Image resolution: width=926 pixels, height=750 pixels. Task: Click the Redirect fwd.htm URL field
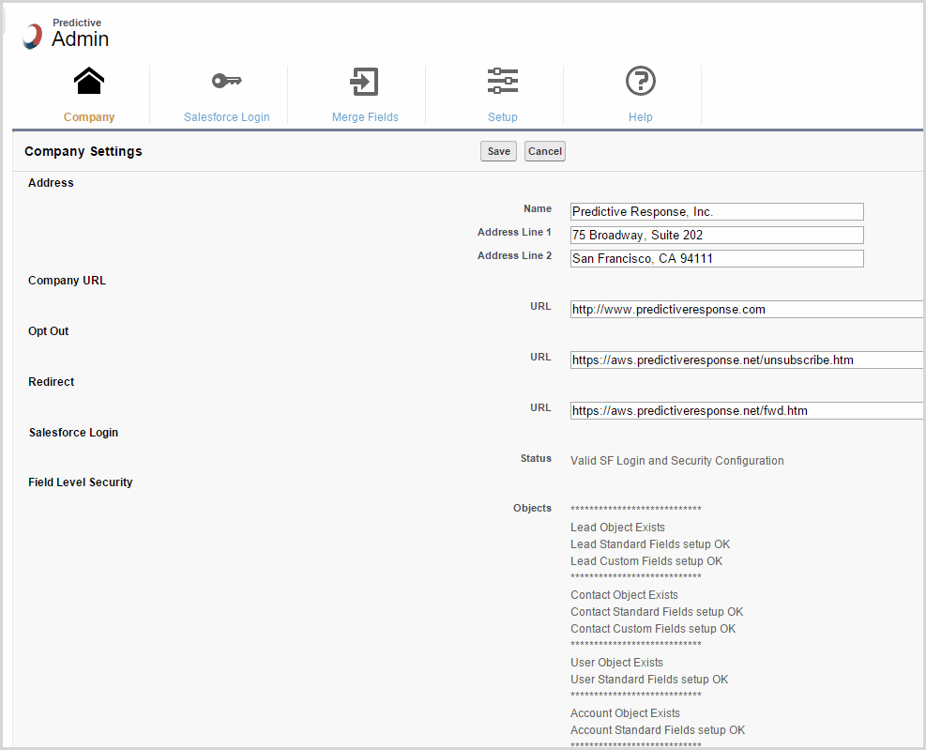[x=746, y=411]
